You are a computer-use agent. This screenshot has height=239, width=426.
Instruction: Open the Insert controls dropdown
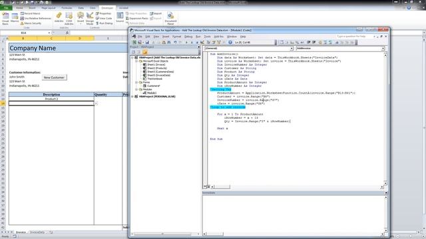tap(81, 19)
